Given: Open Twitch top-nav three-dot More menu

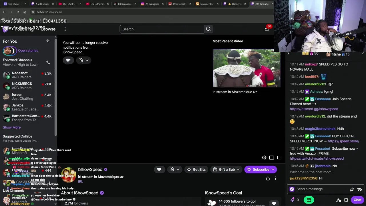Looking at the screenshot, I should (x=65, y=29).
